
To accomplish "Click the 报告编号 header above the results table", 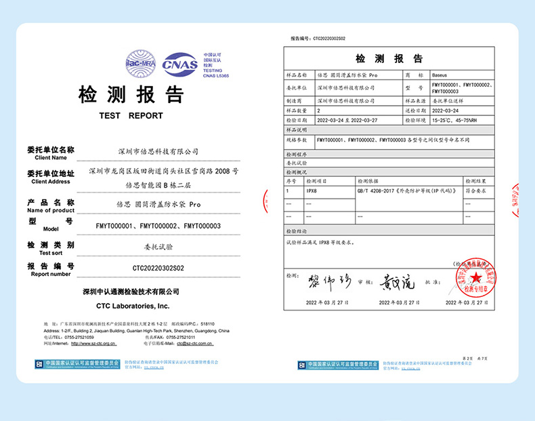I will point(318,39).
